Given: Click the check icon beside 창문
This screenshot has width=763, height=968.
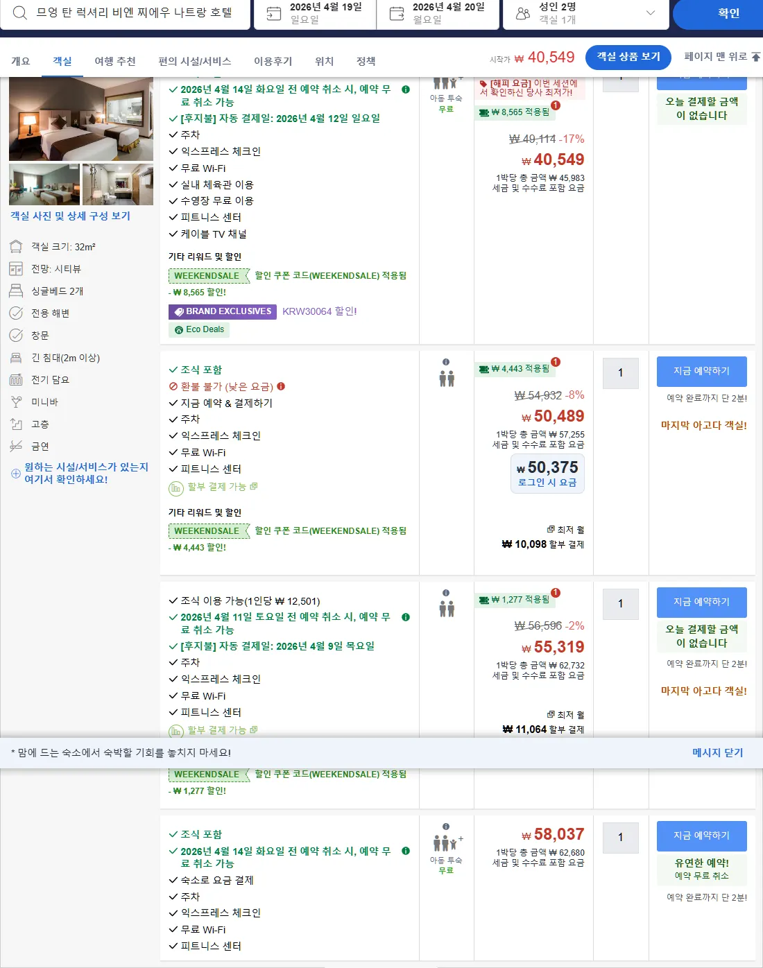Looking at the screenshot, I should coord(16,336).
